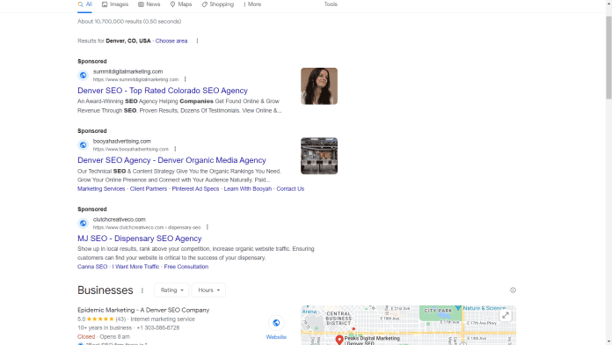Image resolution: width=612 pixels, height=345 pixels.
Task: Expand the More search options menu
Action: [x=252, y=4]
